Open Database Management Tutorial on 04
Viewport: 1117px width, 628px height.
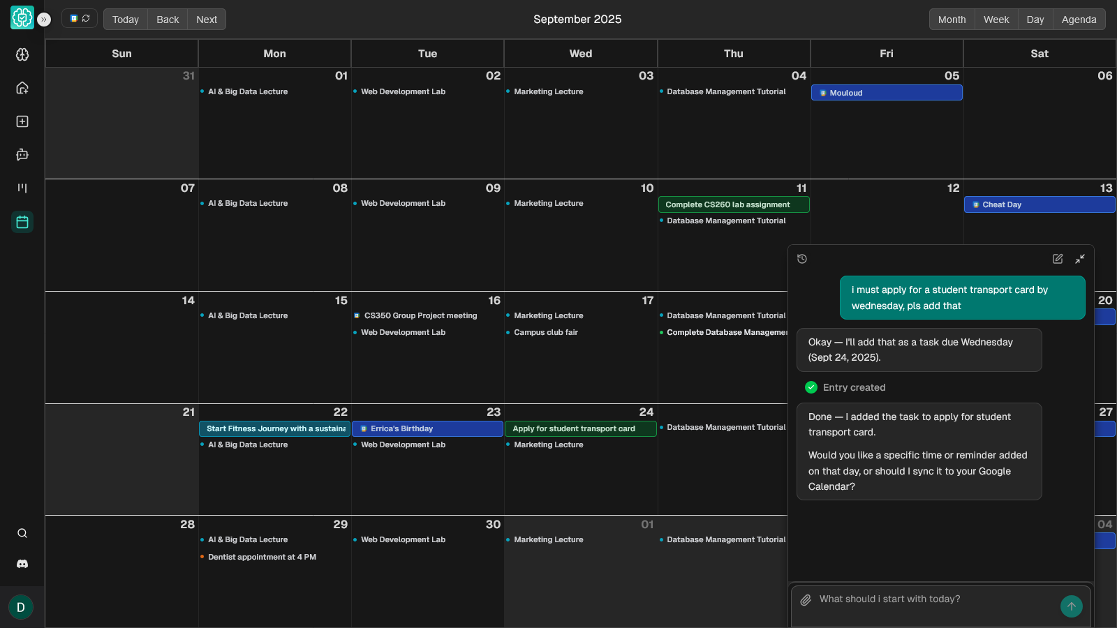(x=726, y=91)
